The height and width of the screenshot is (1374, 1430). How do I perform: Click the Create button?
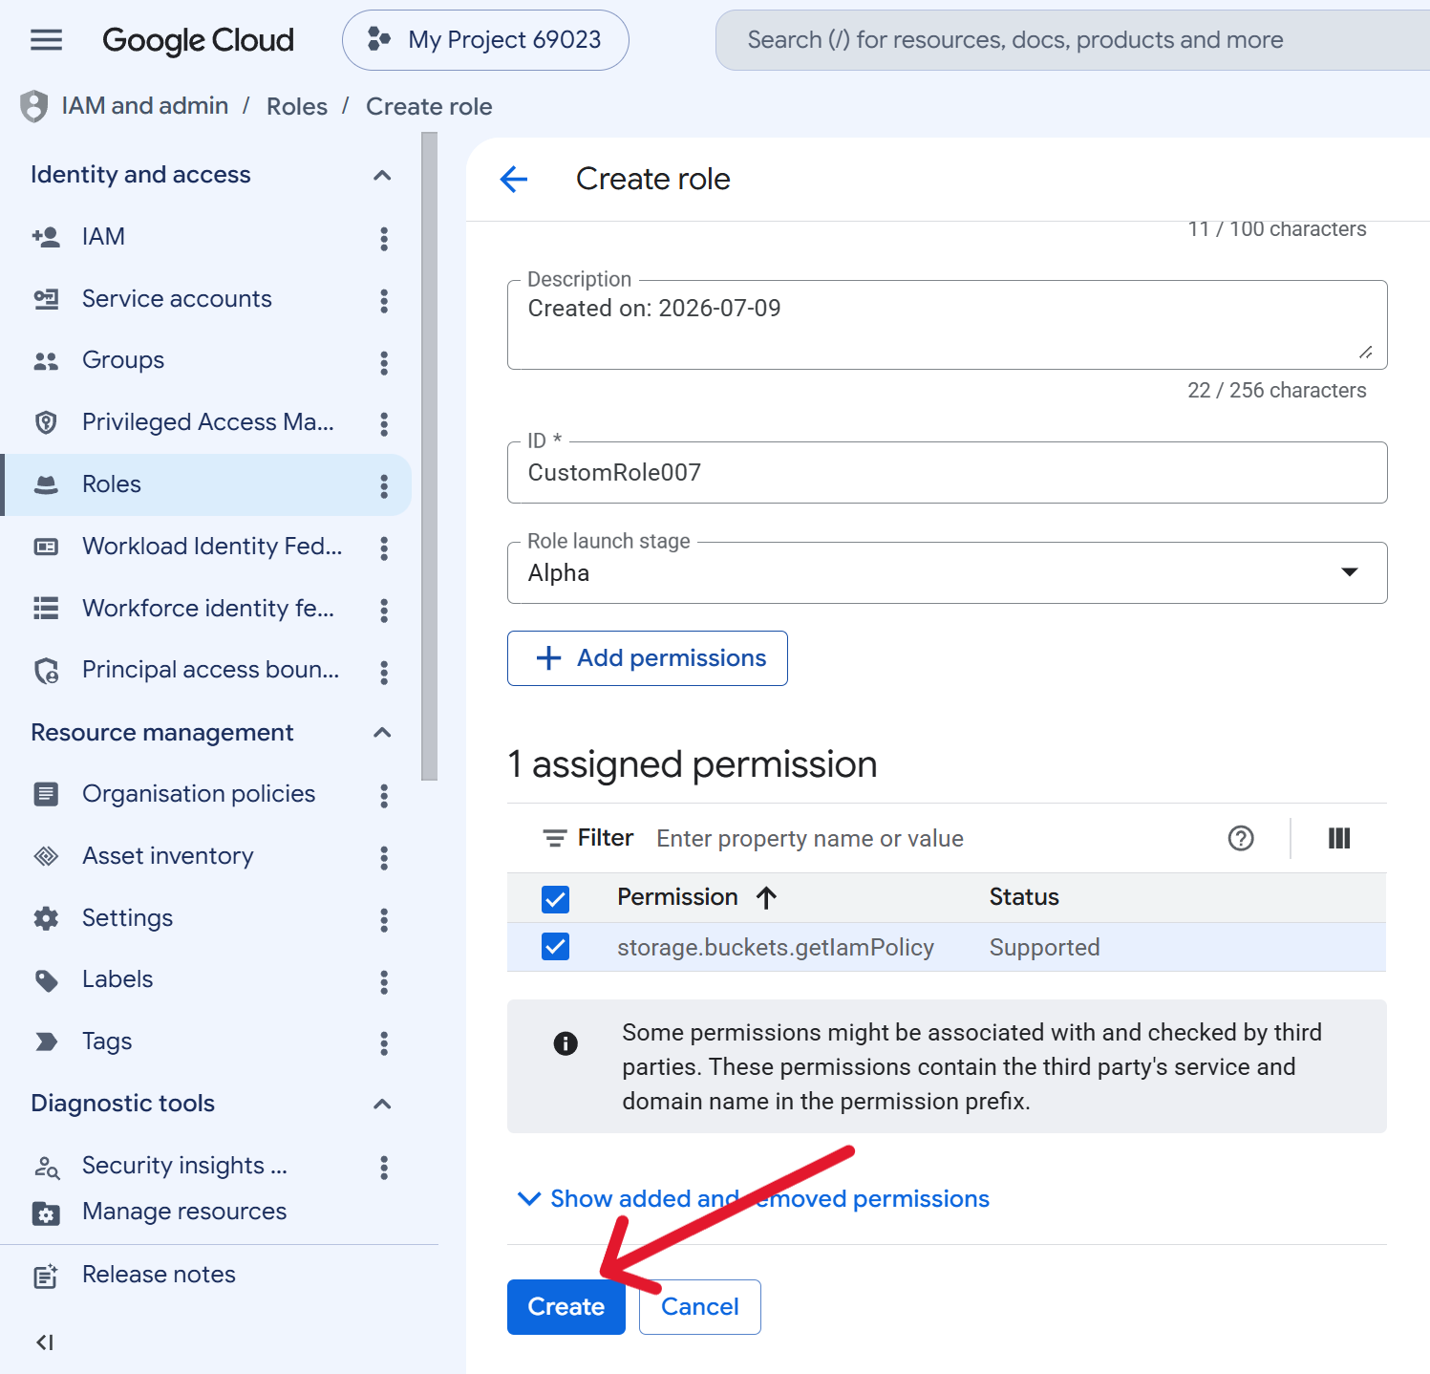(566, 1306)
